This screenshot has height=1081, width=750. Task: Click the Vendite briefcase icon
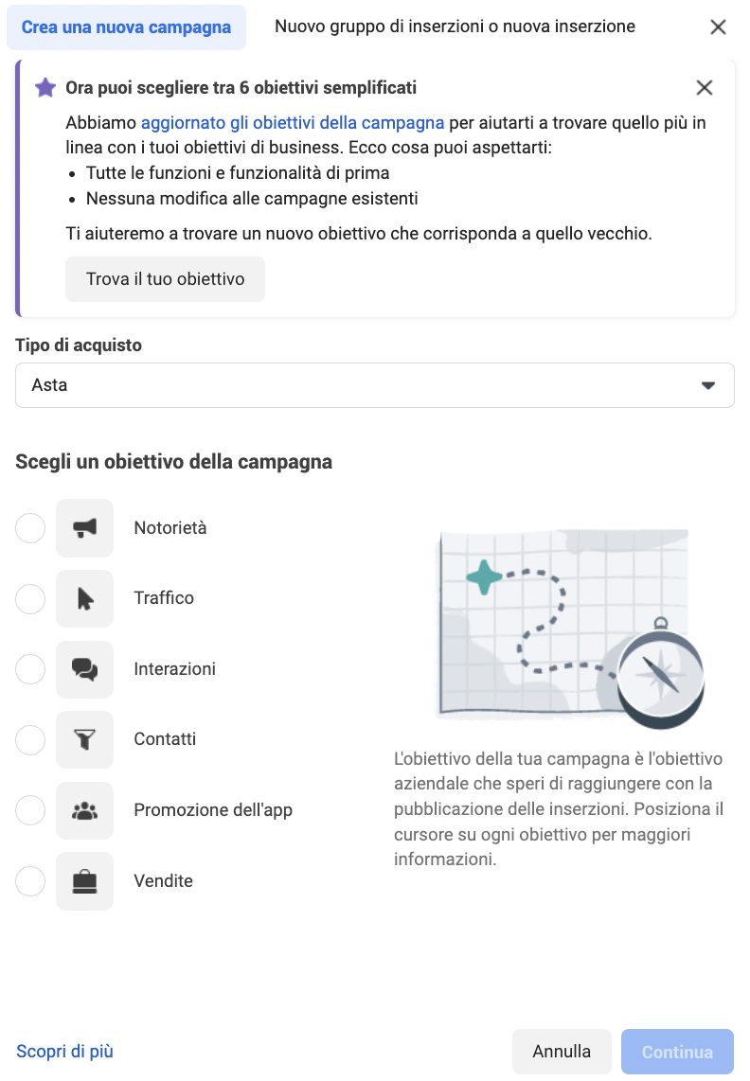click(x=85, y=881)
